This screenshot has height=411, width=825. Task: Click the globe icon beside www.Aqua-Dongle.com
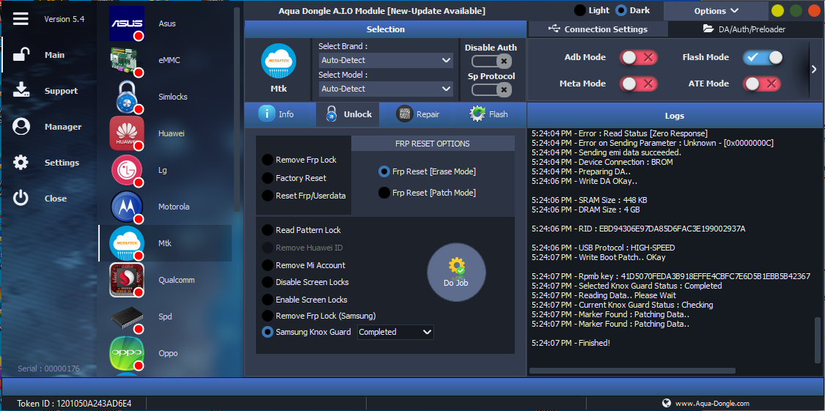coord(666,403)
